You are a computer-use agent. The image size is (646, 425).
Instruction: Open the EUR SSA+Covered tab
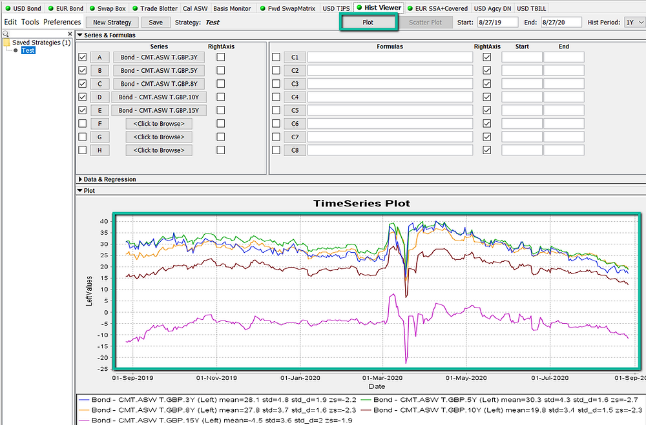click(x=437, y=8)
